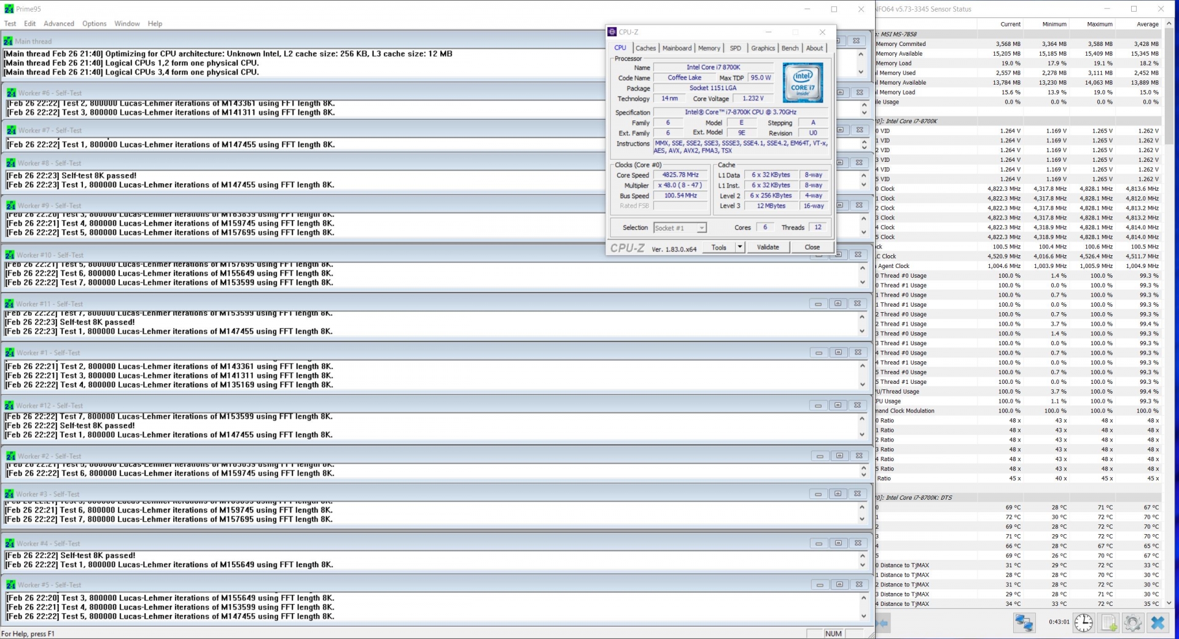
Task: Click the Minimum column header in HWiNFO
Action: click(x=1048, y=24)
